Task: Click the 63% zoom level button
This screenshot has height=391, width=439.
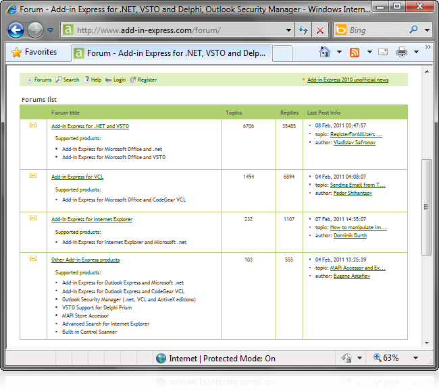Action: (x=386, y=358)
